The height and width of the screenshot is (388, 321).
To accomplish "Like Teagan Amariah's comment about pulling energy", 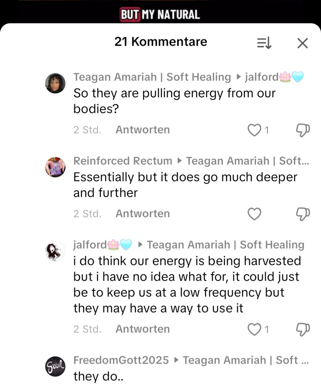I will [254, 130].
